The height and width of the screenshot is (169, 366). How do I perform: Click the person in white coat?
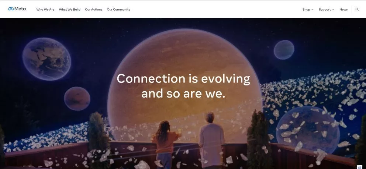pos(211,140)
